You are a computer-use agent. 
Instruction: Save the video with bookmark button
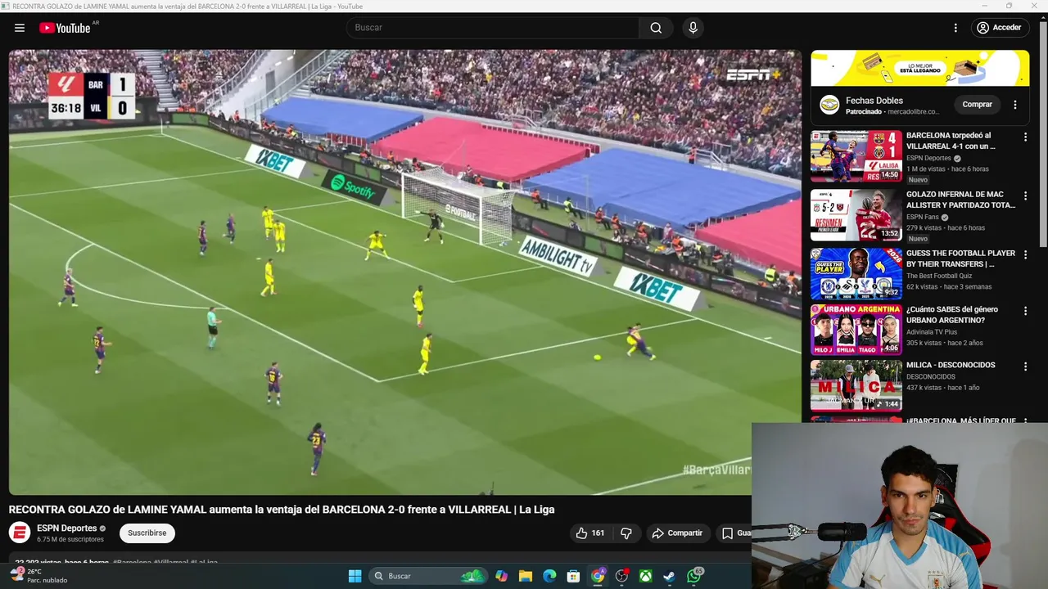(734, 533)
